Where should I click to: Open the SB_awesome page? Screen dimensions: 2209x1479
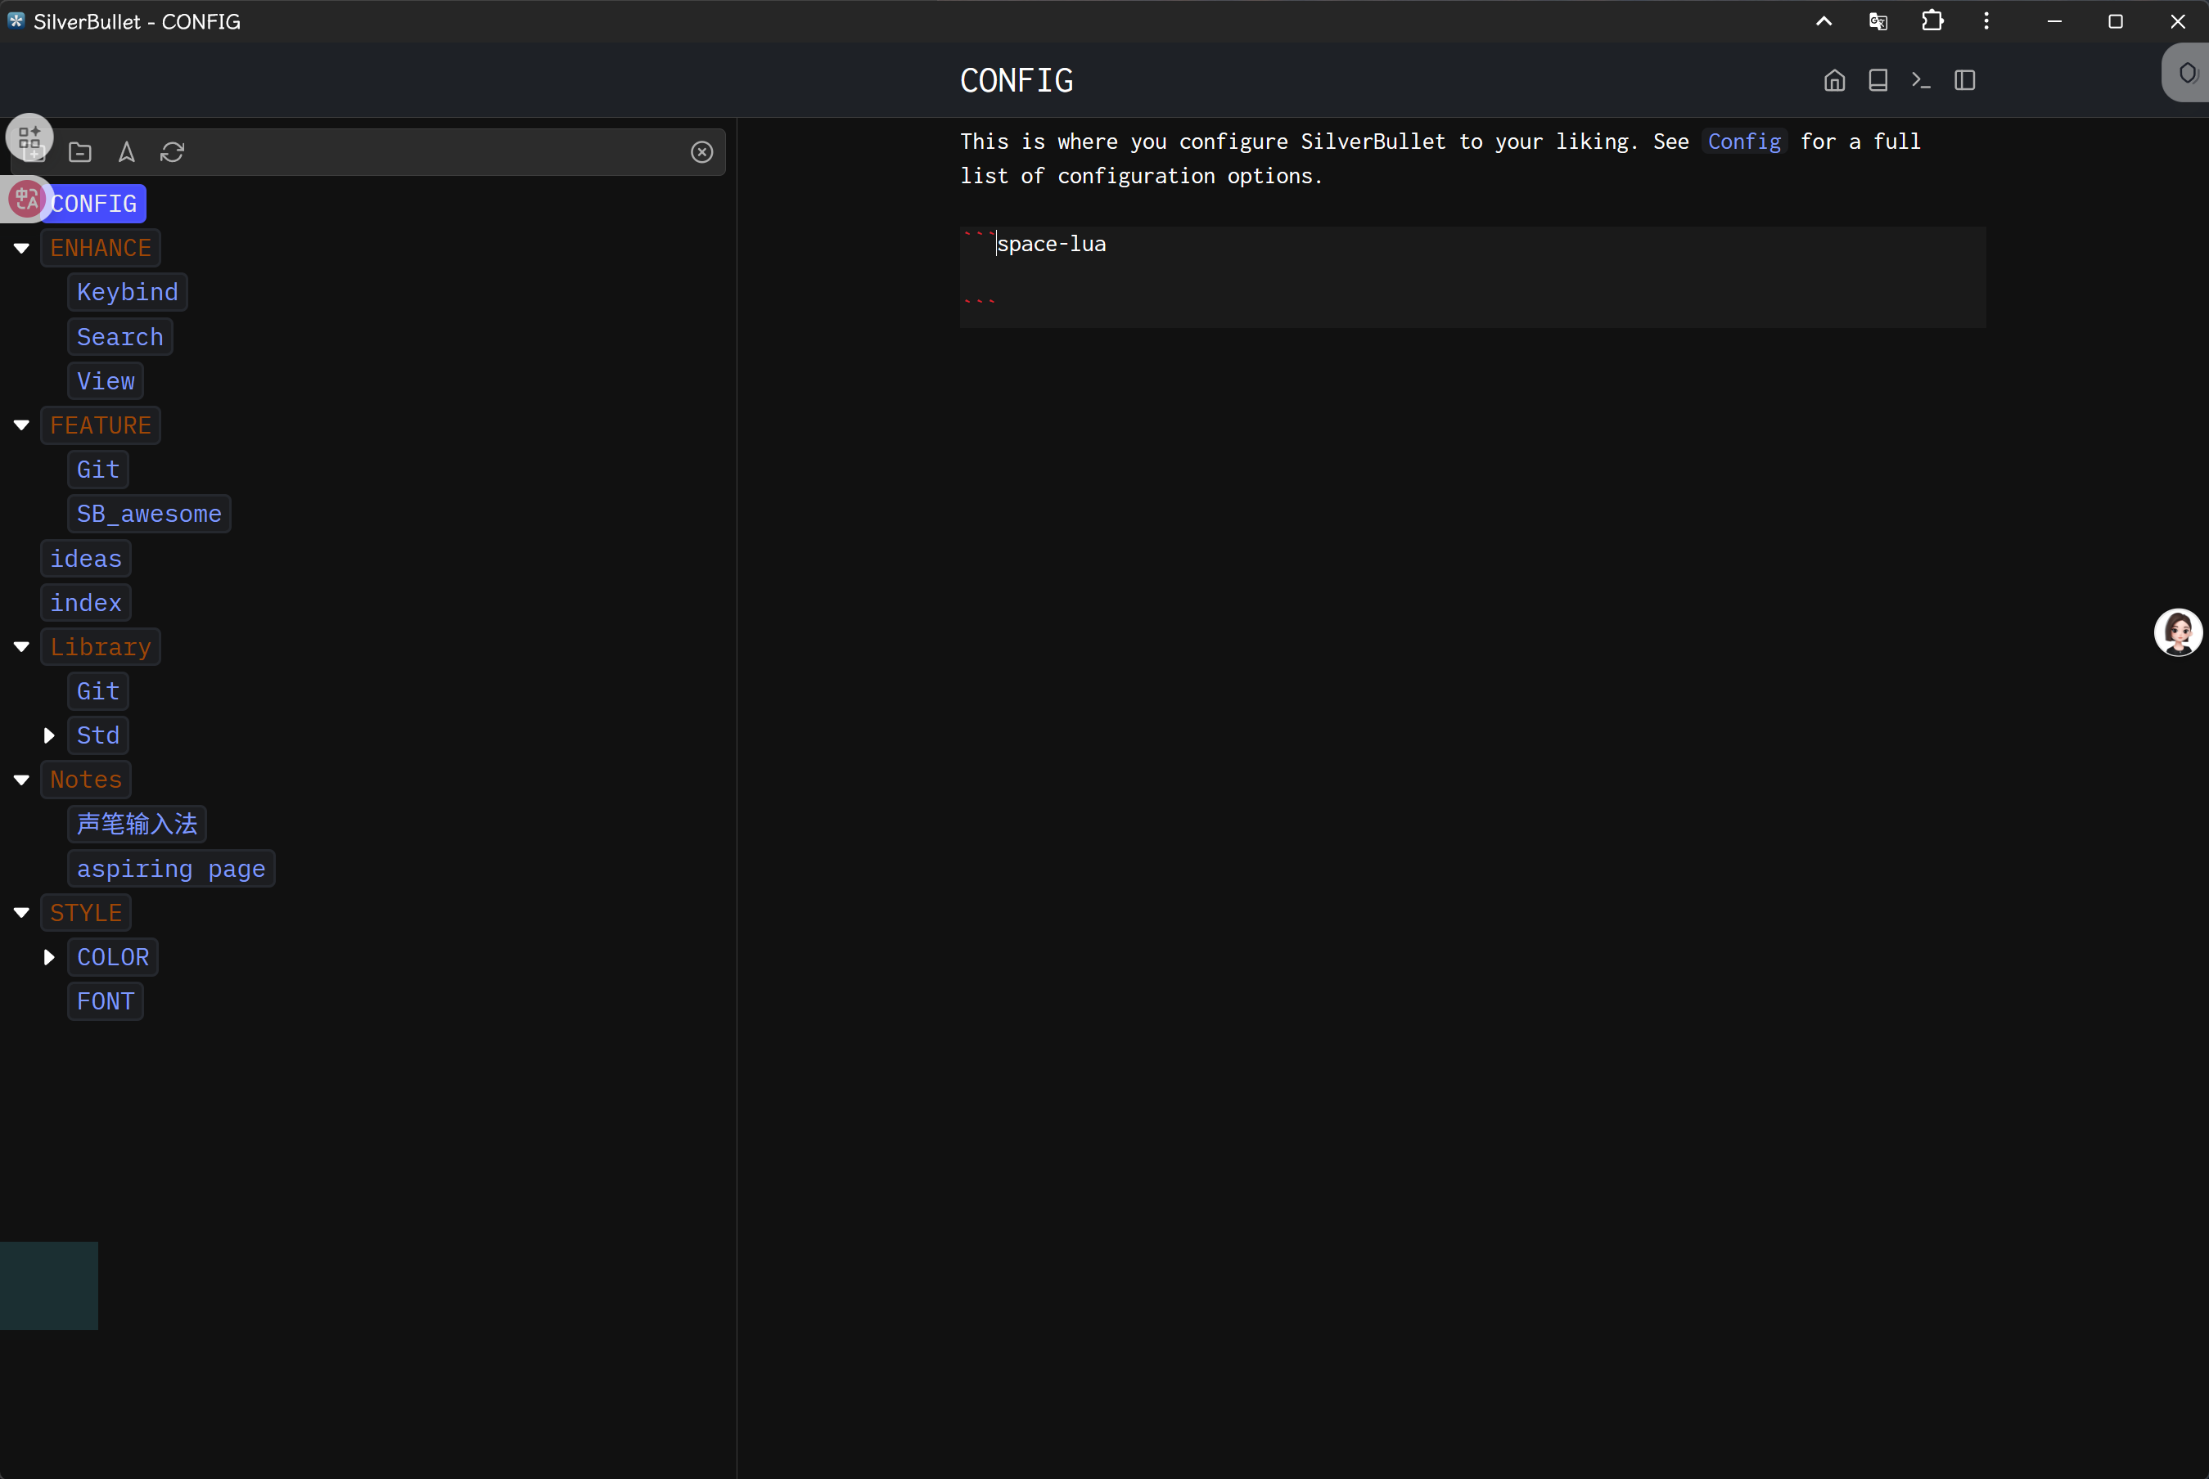click(149, 514)
